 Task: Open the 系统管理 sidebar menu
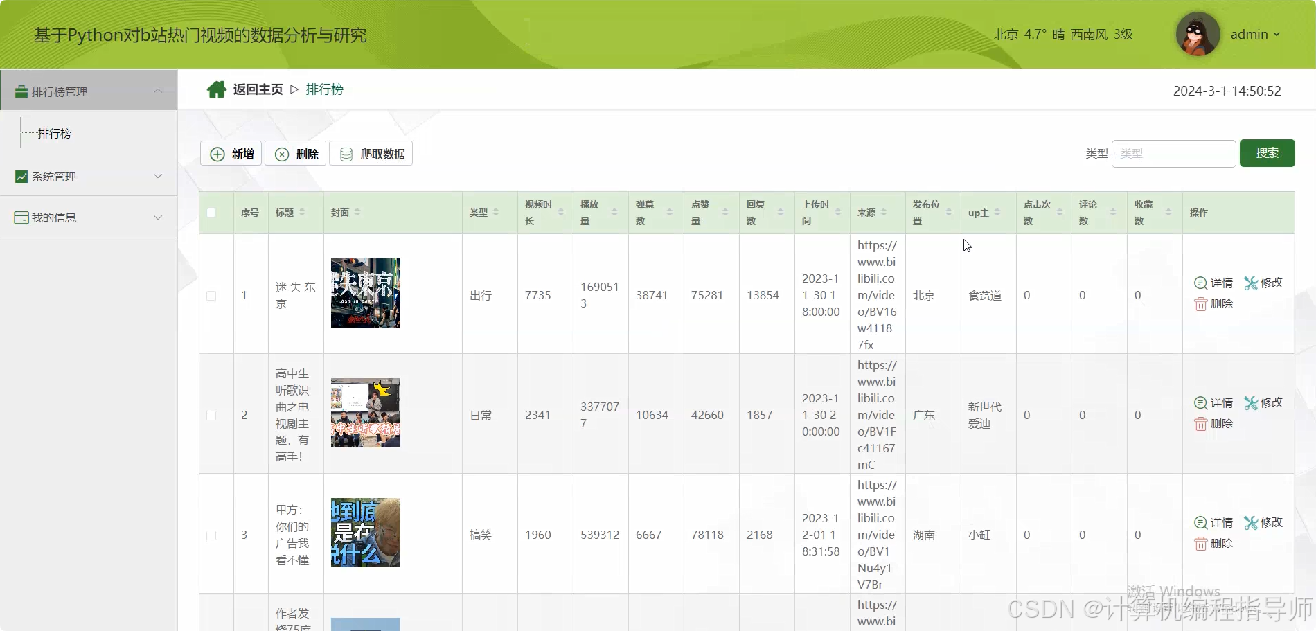click(x=89, y=176)
